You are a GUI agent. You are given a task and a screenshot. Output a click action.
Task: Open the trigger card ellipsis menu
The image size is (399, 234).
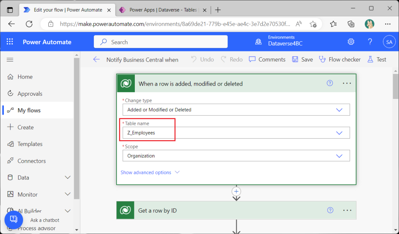click(347, 83)
